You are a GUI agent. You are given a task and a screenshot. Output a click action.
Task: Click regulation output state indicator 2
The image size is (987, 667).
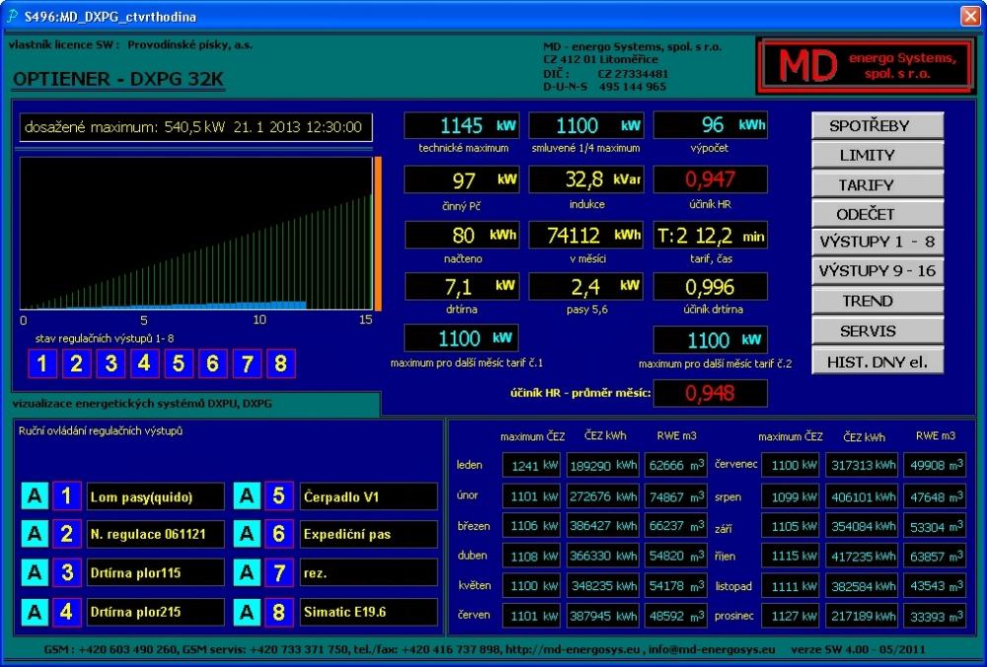click(76, 364)
